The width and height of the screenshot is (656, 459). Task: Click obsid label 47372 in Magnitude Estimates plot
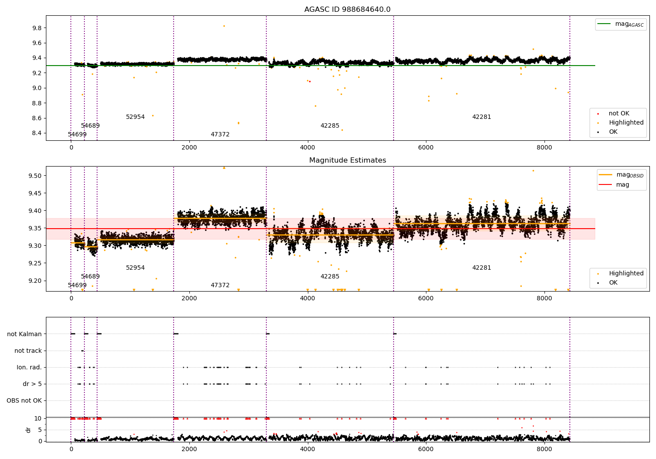[220, 285]
